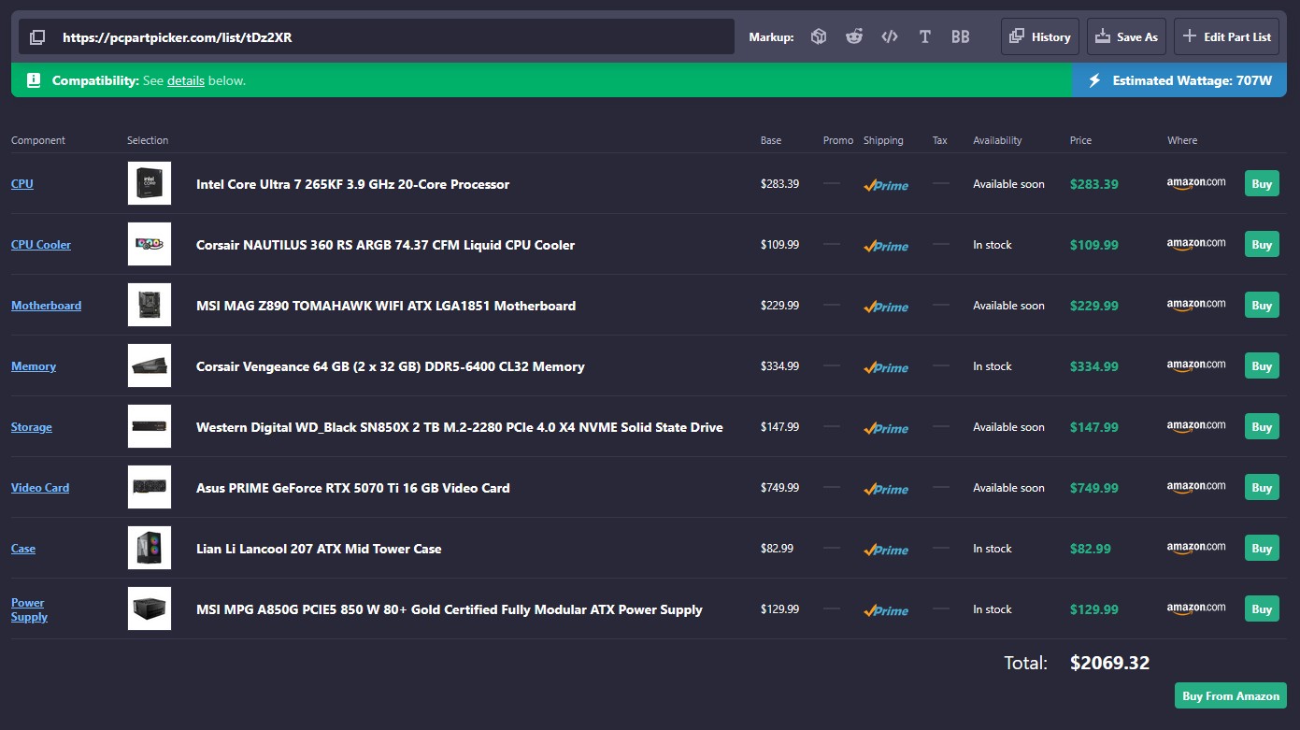Image resolution: width=1300 pixels, height=730 pixels.
Task: Click Buy From Amazon button
Action: pos(1231,695)
